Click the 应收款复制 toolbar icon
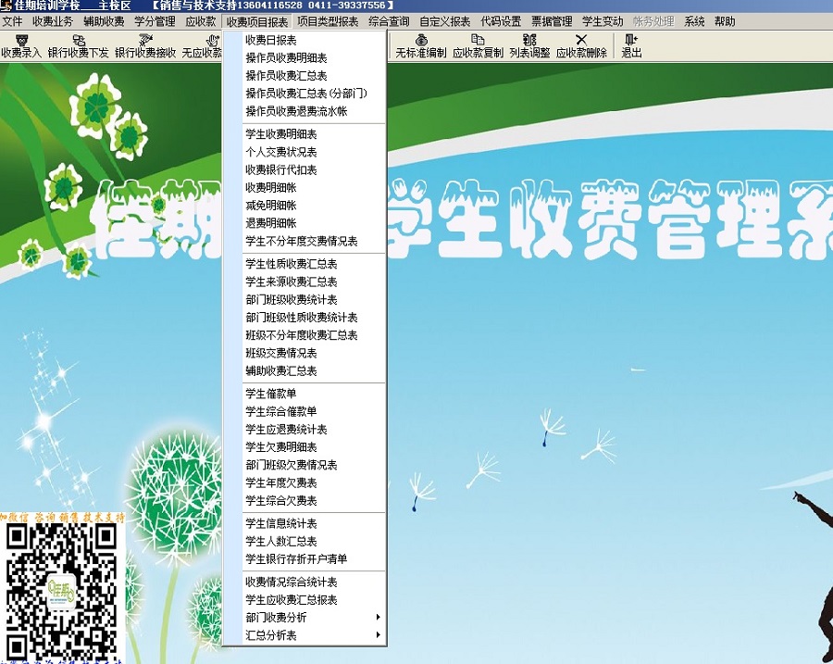Viewport: 833px width, 664px height. tap(478, 46)
